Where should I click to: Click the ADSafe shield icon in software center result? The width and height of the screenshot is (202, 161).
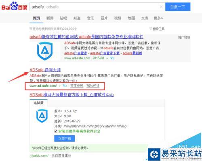tap(42, 116)
